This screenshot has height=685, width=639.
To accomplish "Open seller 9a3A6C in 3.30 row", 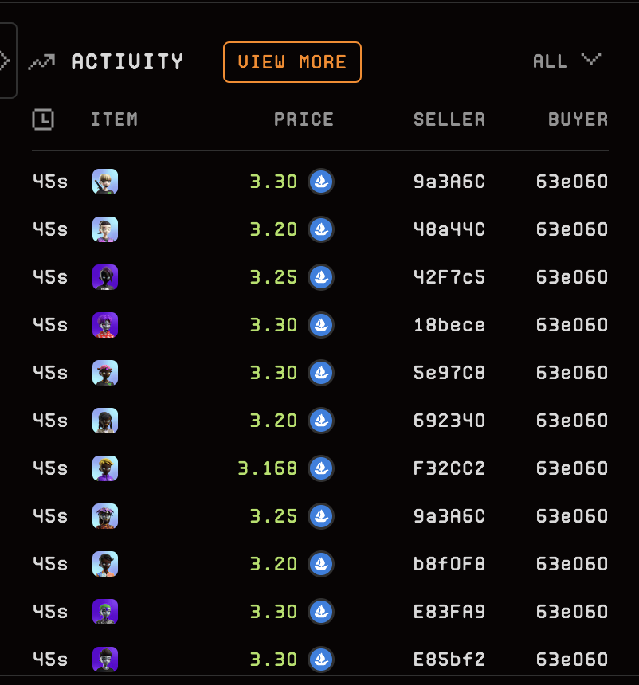I will (x=449, y=182).
